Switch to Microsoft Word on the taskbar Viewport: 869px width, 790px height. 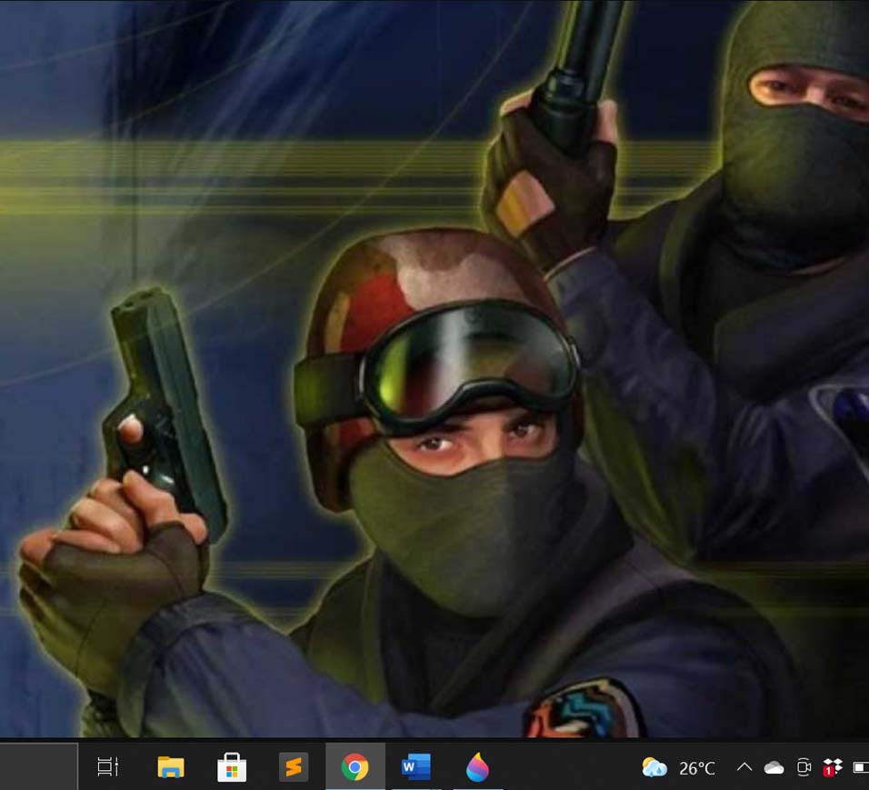[415, 767]
